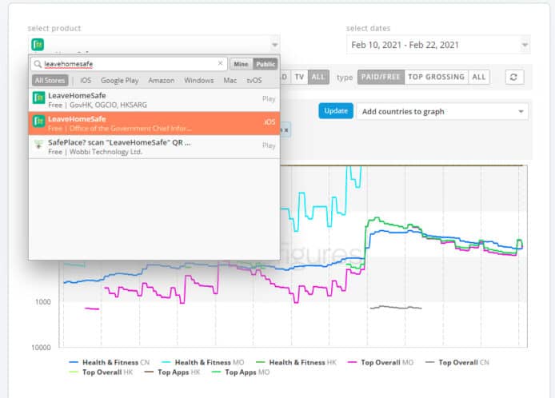Click the GovHK LeaveHomeSafe Play result icon

click(38, 98)
